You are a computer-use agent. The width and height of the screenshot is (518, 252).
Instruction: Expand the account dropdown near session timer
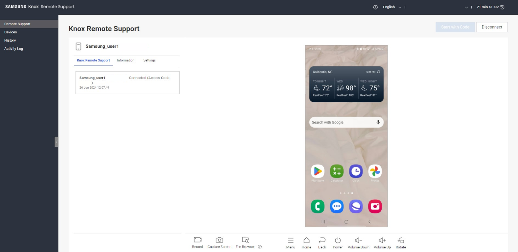[x=466, y=7]
